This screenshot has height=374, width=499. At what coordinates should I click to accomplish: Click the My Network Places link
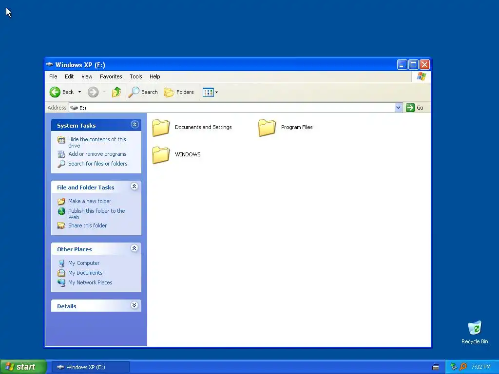click(90, 282)
